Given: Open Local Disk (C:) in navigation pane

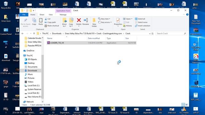Looking at the screenshot, I should (x=33, y=86).
